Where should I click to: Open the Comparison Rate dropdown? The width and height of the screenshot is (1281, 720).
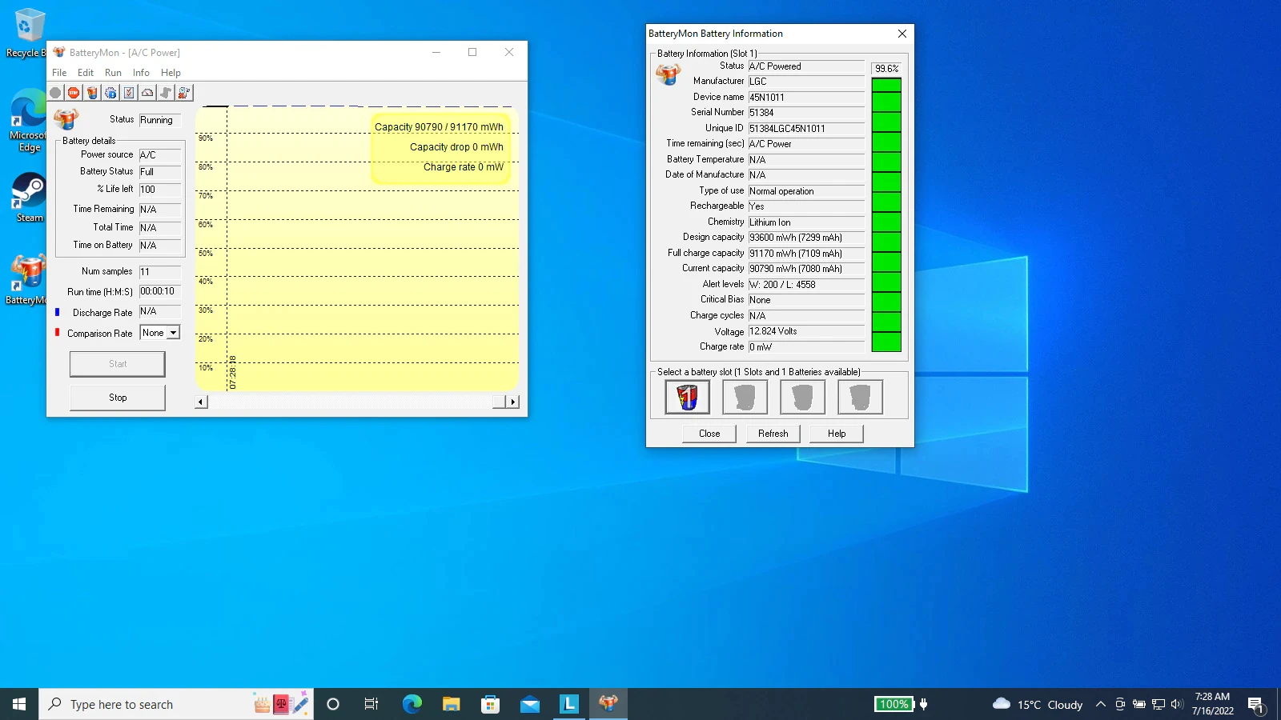(x=173, y=333)
